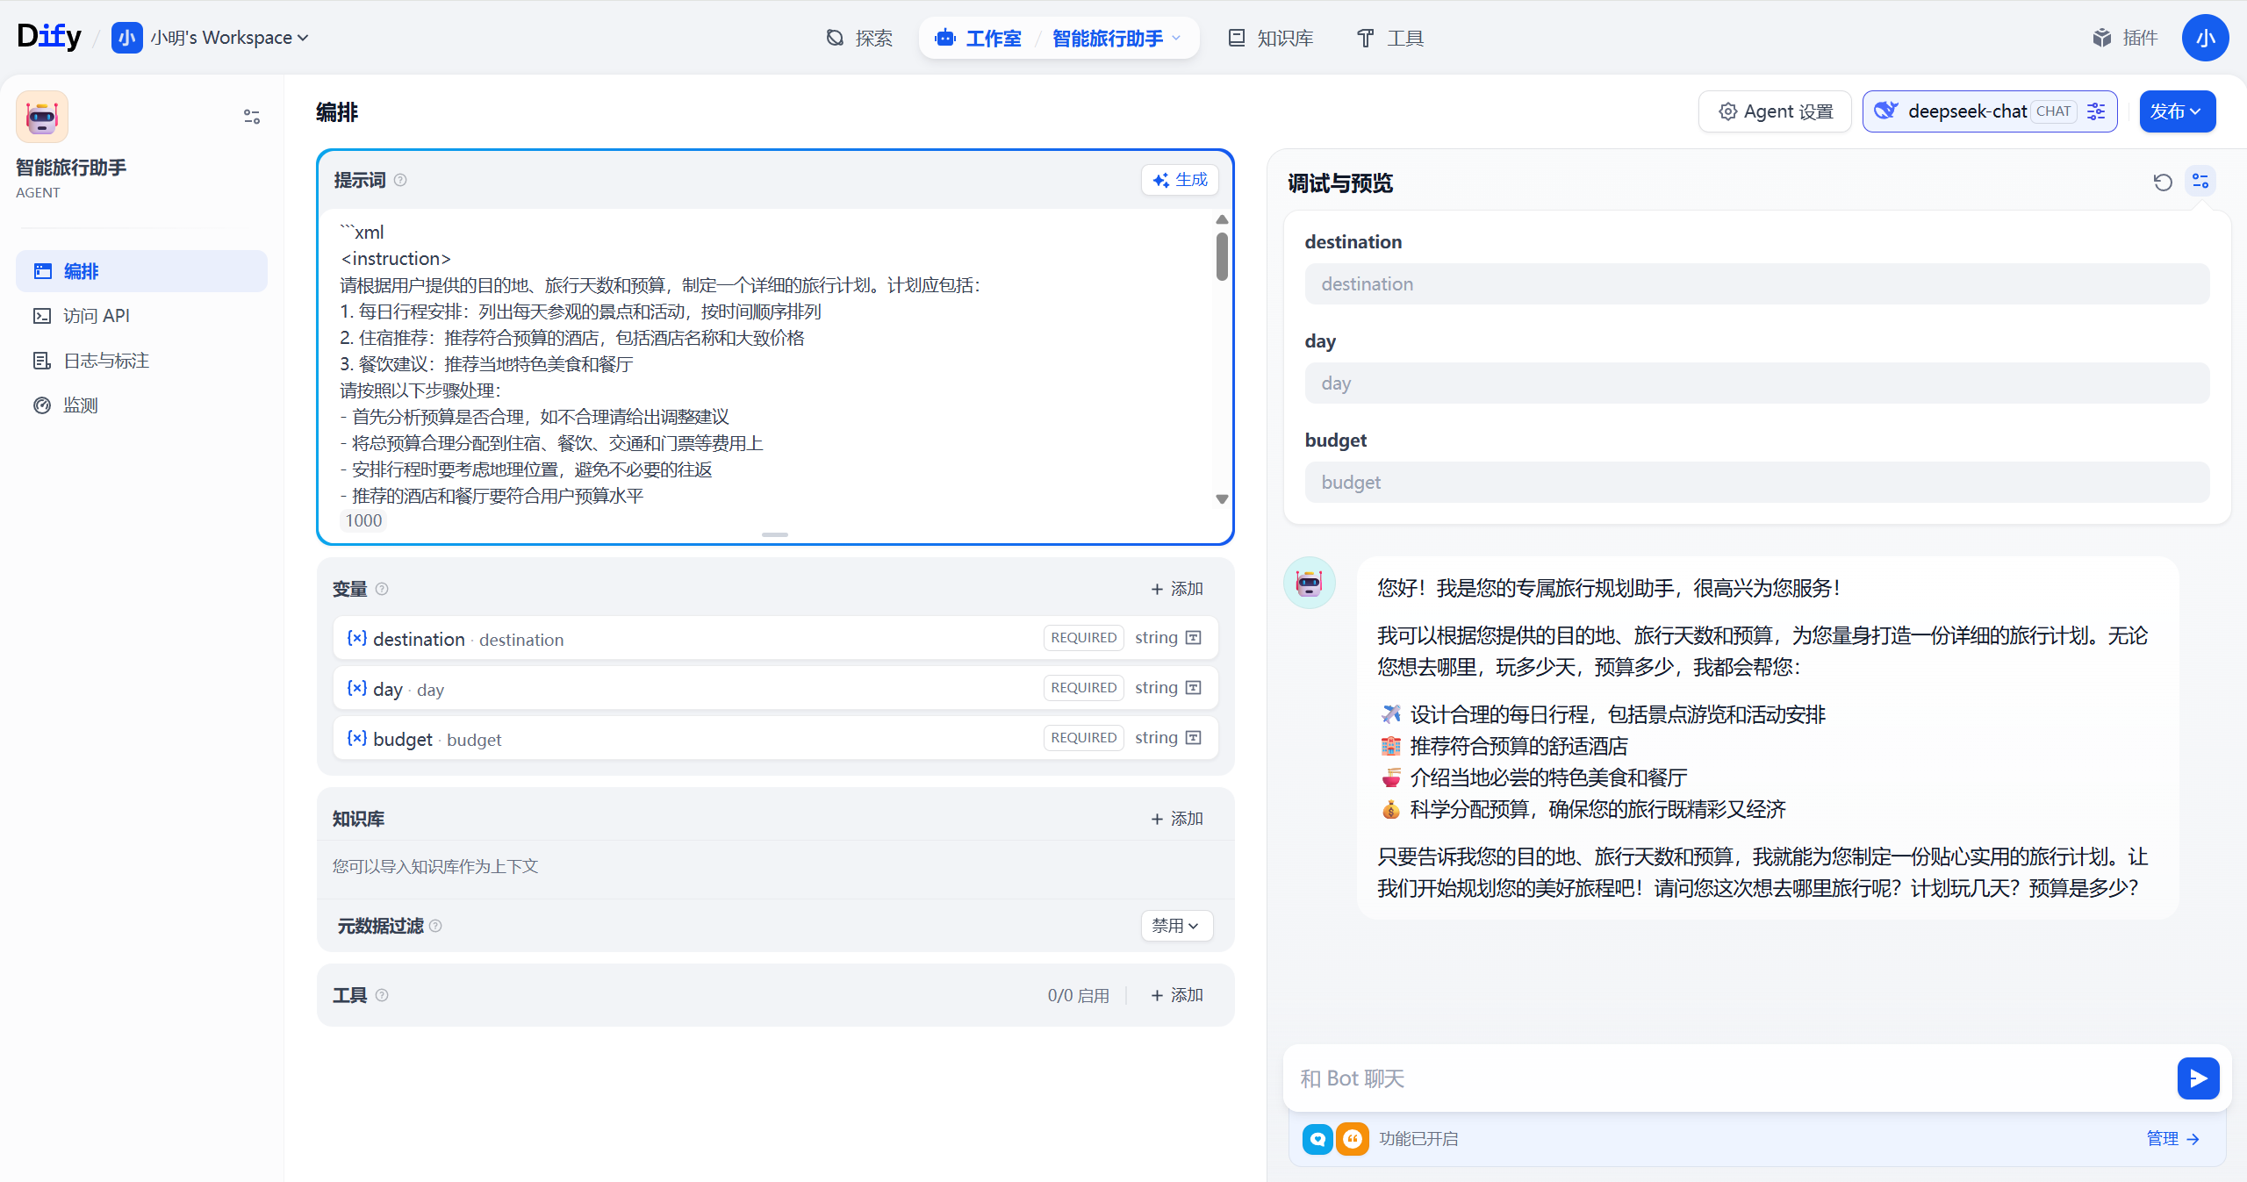Image resolution: width=2247 pixels, height=1182 pixels.
Task: Click the destination input field
Action: 1756,284
